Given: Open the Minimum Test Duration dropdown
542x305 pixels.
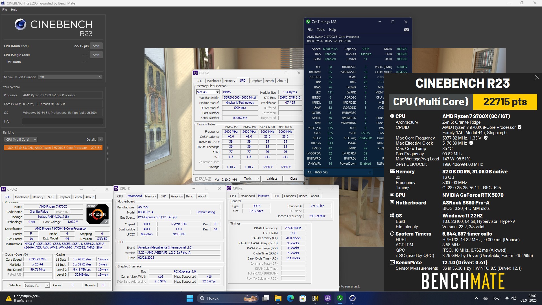Looking at the screenshot, I should 70,77.
